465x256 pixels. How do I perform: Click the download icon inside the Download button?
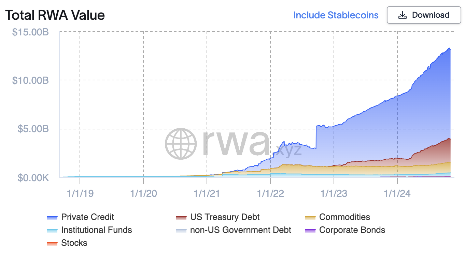pyautogui.click(x=403, y=15)
